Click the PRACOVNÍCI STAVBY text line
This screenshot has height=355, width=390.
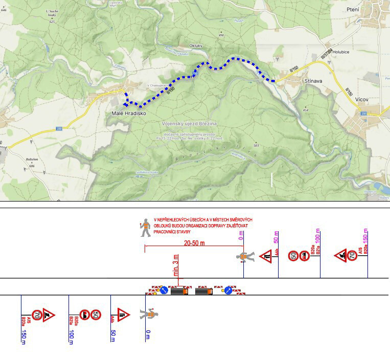pos(172,232)
